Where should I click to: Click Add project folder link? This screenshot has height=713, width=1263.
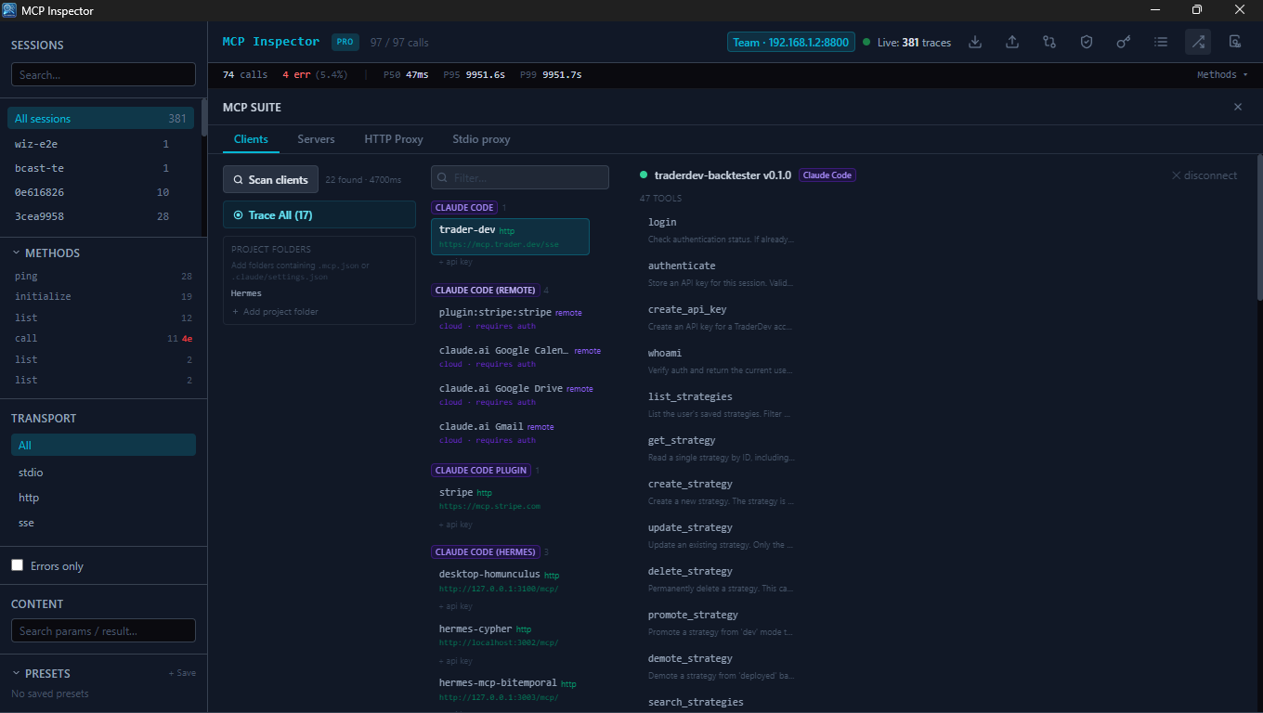pos(275,312)
